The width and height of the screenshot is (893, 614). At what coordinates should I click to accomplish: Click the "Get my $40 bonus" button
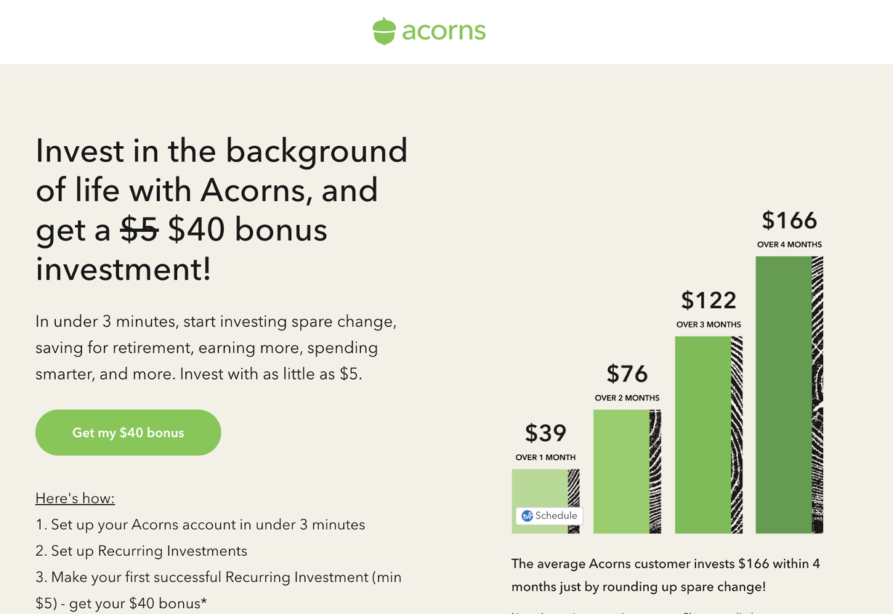point(128,432)
